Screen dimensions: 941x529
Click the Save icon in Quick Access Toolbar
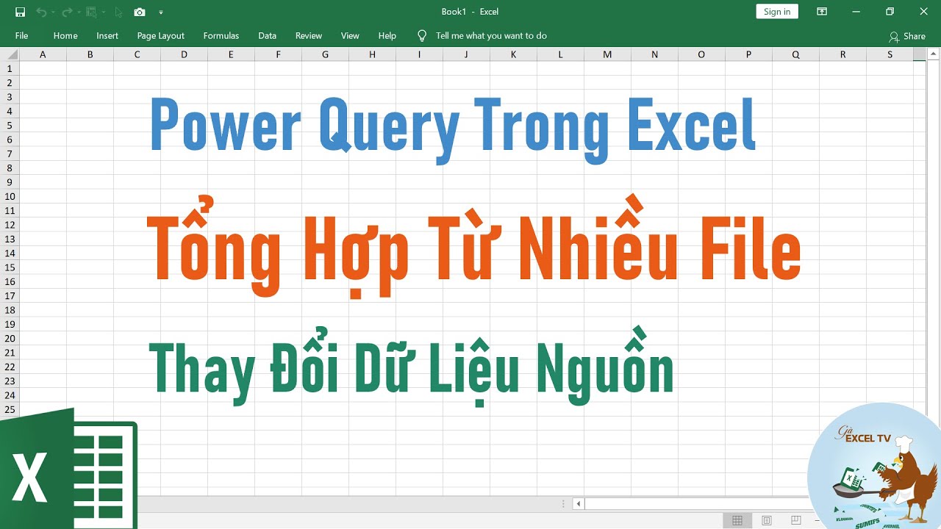pos(20,12)
